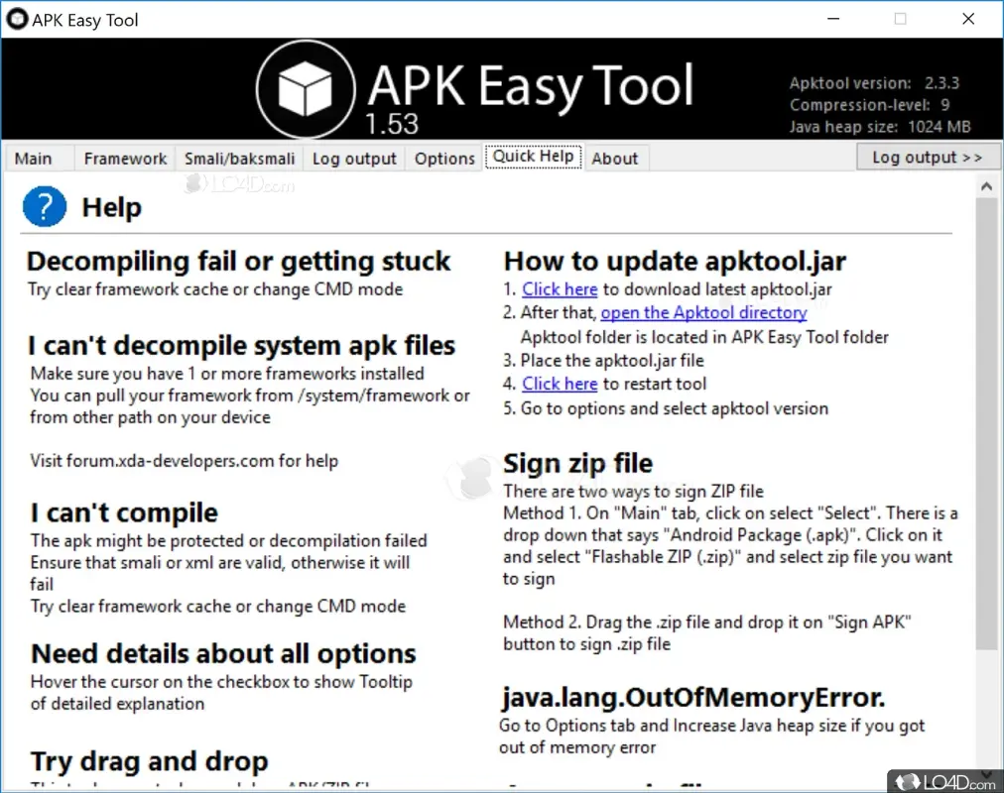Click the 'Apktool version: 2.3.3' text
The height and width of the screenshot is (793, 1004).
point(874,83)
